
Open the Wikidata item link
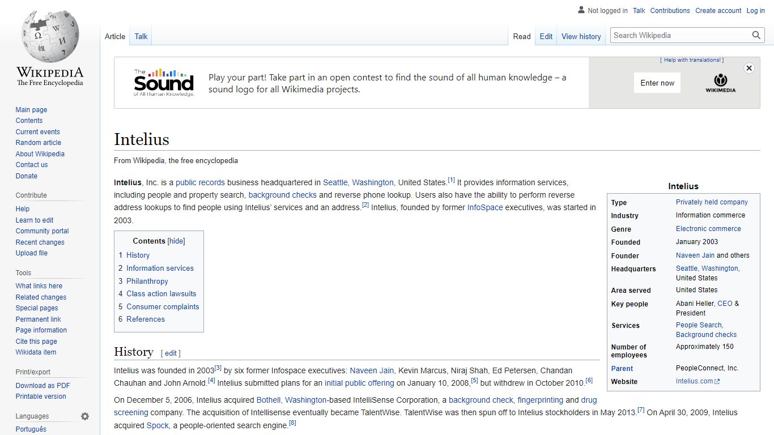36,352
